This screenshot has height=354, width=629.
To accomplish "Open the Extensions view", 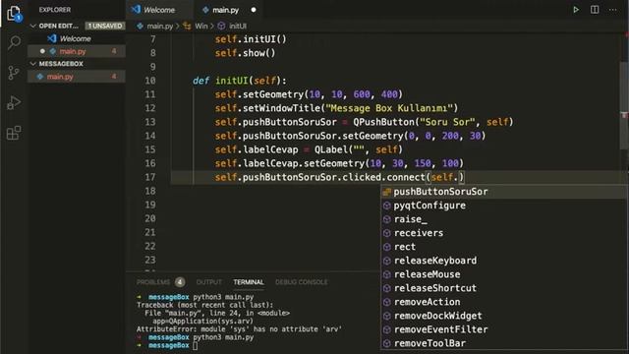I will coord(14,133).
